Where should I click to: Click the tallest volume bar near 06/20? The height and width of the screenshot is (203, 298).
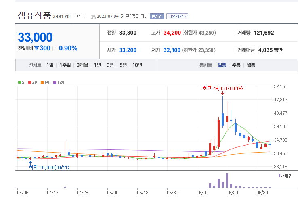[227, 180]
